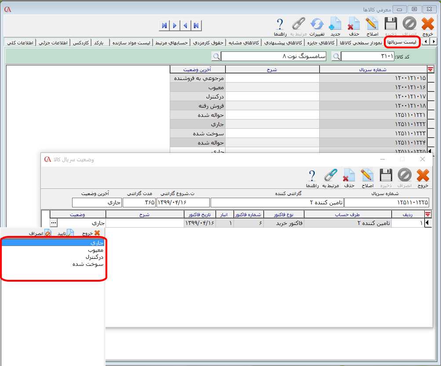Screen dimensions: 441x366
Task: Switch to the کاردکس tab
Action: [81, 42]
